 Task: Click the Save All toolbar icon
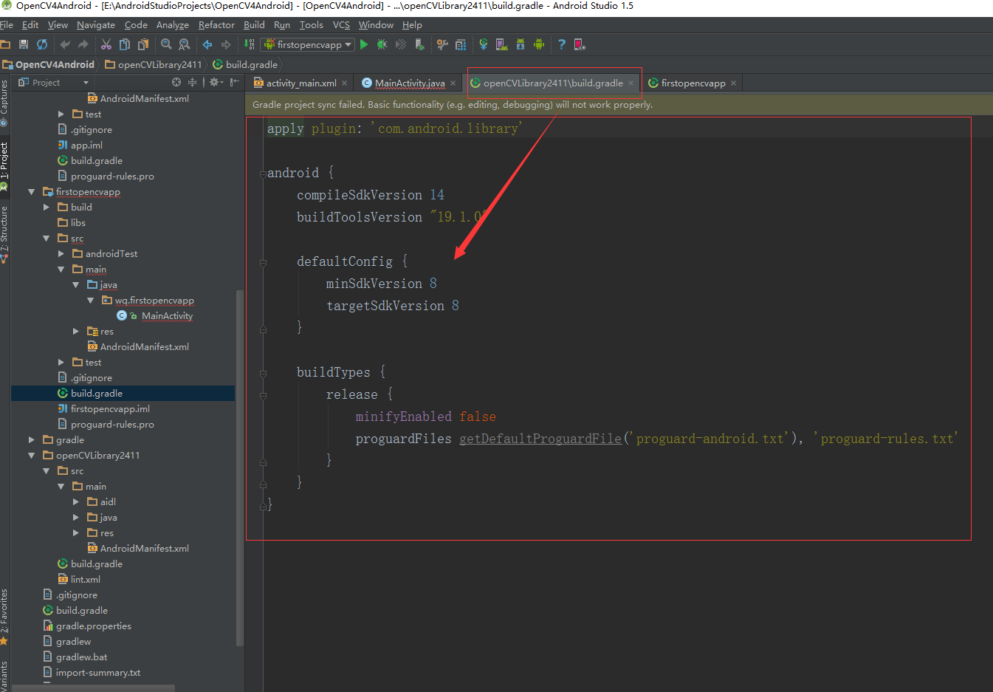coord(23,44)
